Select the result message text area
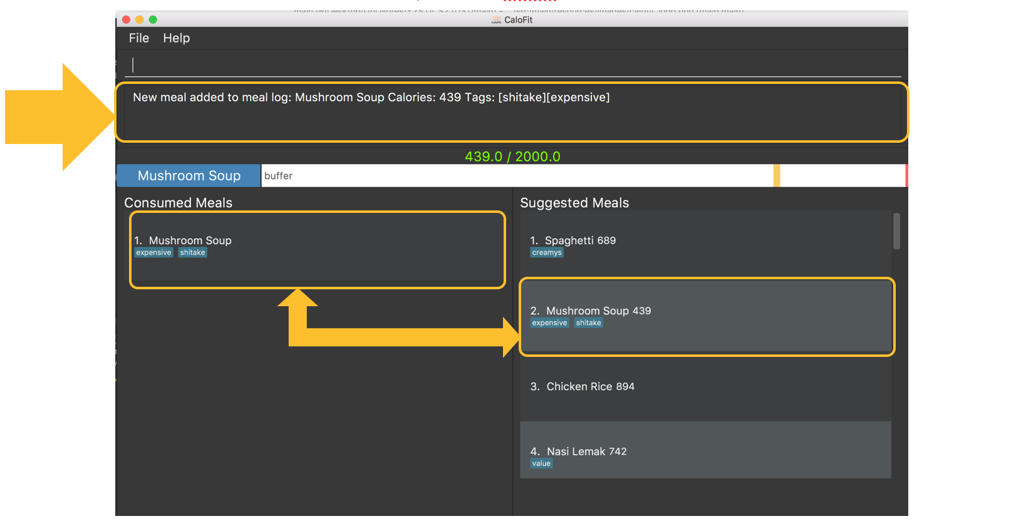1016x531 pixels. coord(512,113)
